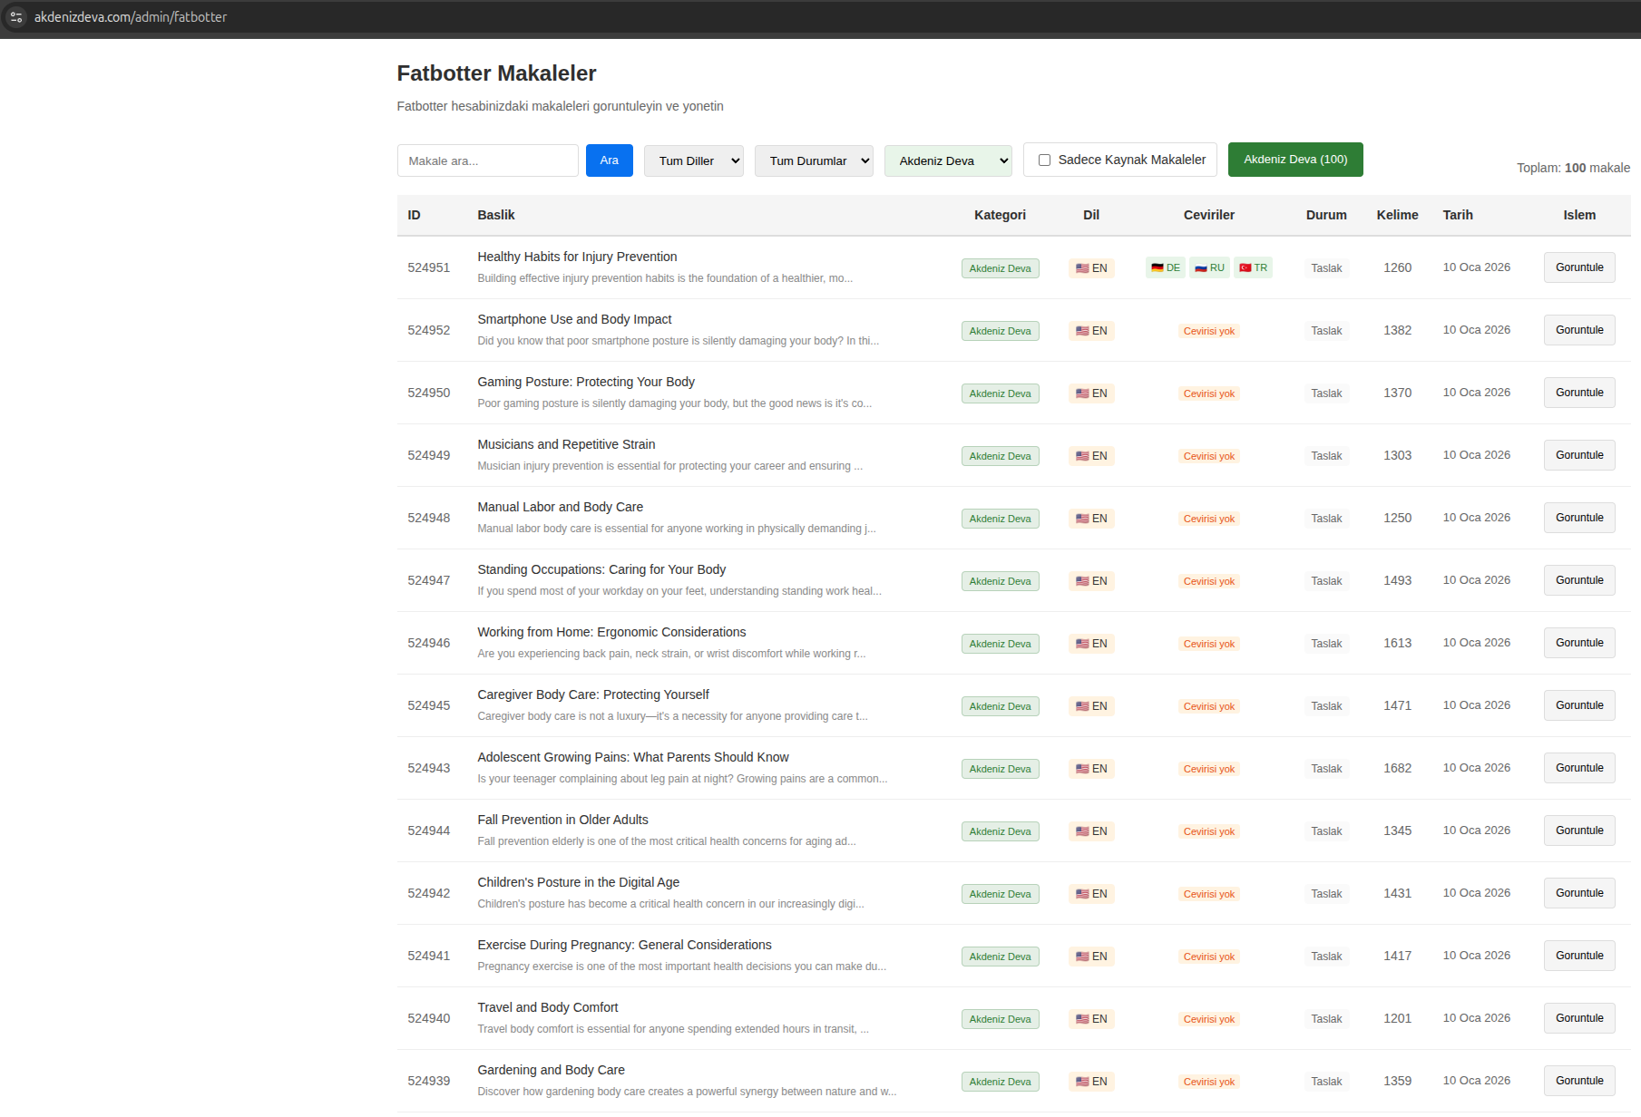Click Goruntule in Standing Occupations row
Screen dimensions: 1641x1117
click(x=1579, y=580)
